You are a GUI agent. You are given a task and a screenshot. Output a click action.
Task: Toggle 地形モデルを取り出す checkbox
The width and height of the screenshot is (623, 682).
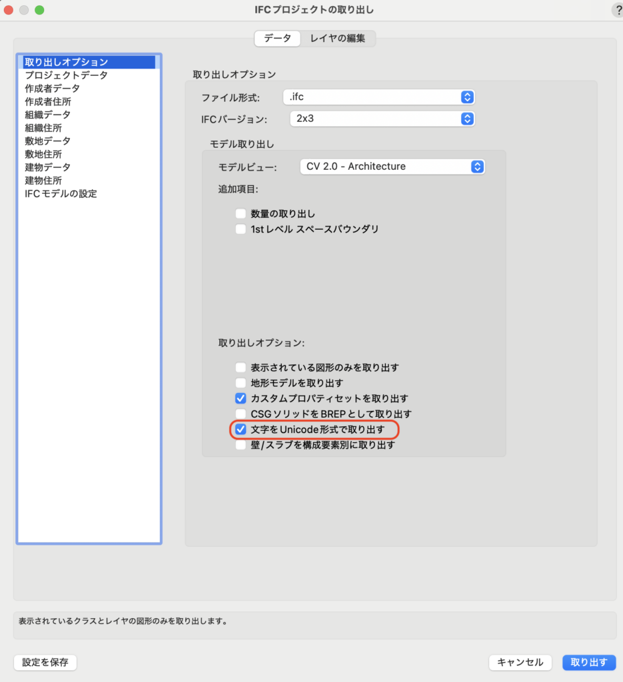point(241,383)
